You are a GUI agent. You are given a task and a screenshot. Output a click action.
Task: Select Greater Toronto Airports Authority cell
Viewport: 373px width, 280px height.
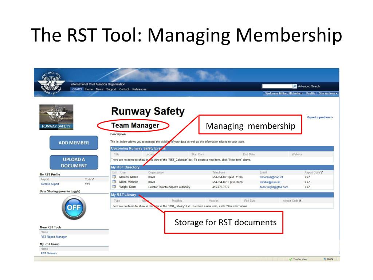point(169,187)
